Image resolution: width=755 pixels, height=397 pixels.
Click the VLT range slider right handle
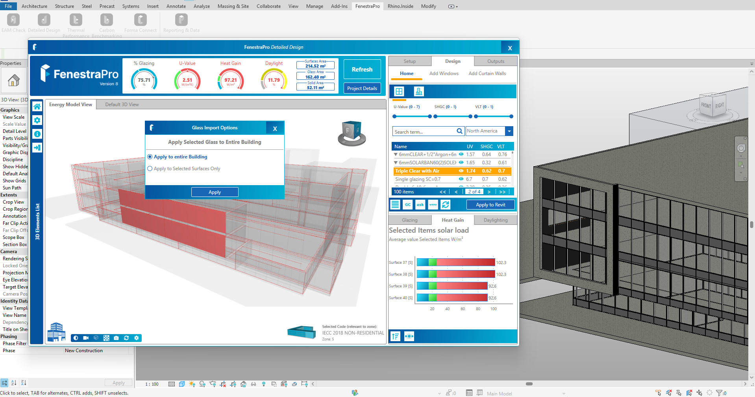pos(511,116)
